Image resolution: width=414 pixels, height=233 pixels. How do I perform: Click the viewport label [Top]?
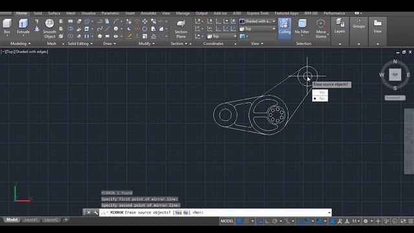(x=10, y=52)
